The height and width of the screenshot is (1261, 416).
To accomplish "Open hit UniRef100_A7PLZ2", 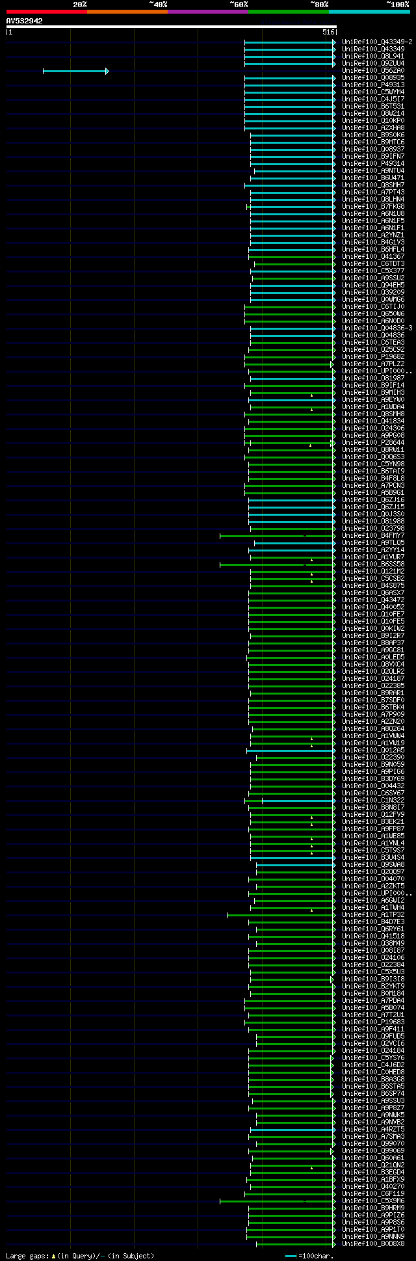I will coord(373,364).
